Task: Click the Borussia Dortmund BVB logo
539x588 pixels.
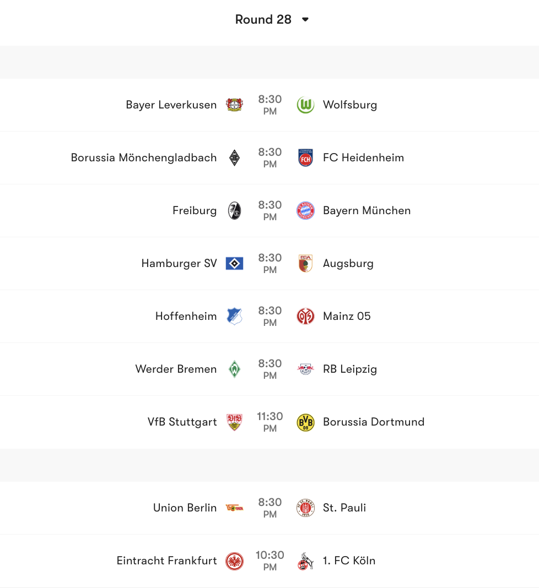Action: [305, 422]
